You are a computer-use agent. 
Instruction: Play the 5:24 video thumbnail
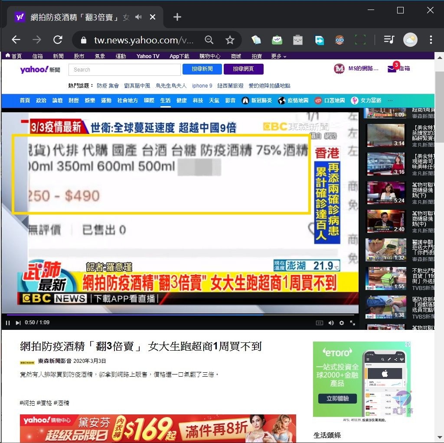[x=386, y=192]
